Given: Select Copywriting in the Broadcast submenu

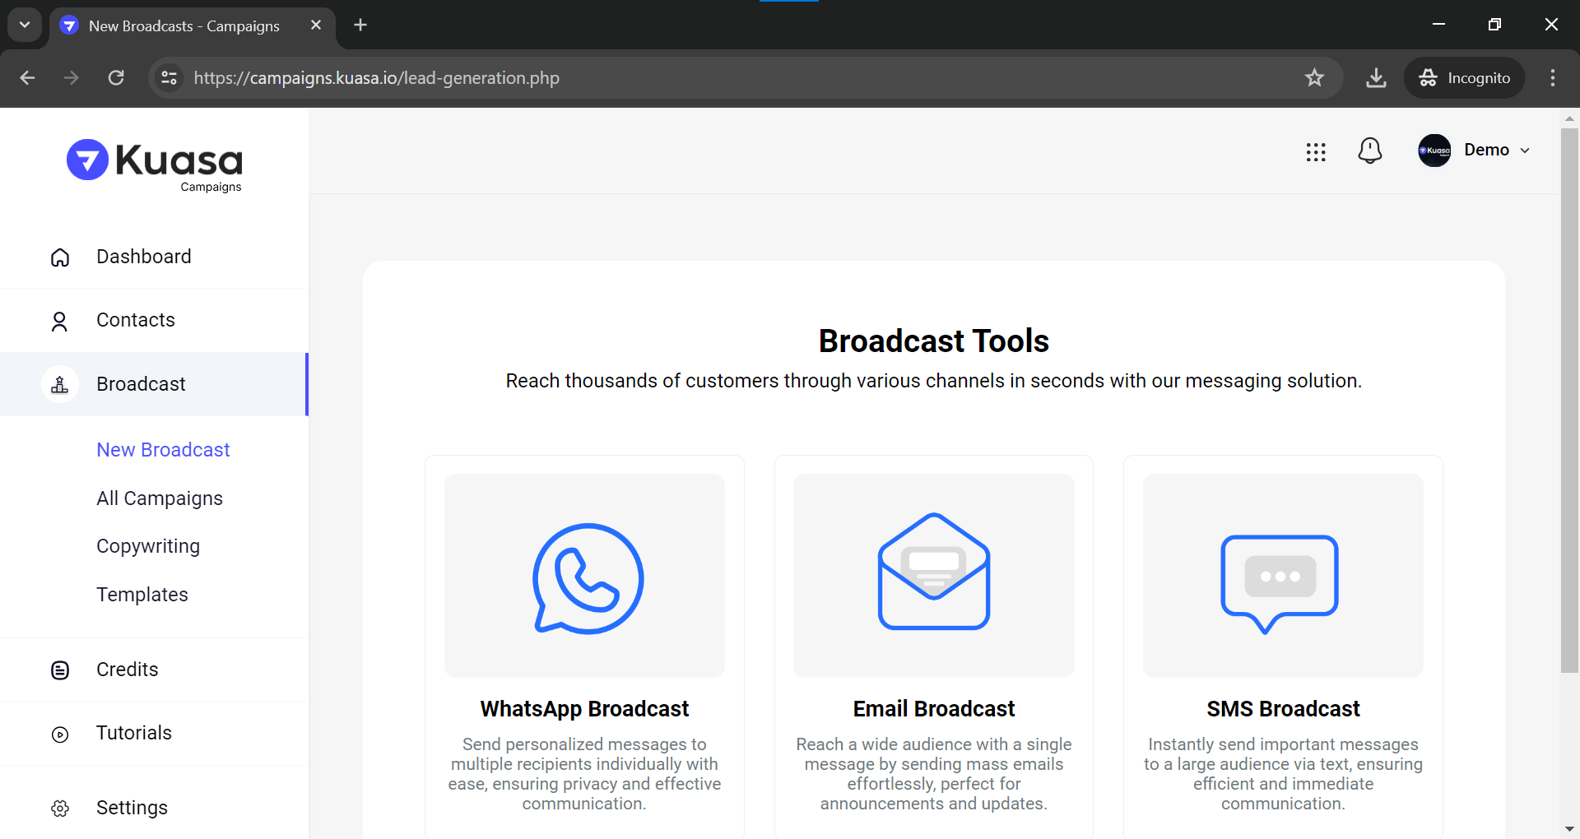Looking at the screenshot, I should 147,546.
